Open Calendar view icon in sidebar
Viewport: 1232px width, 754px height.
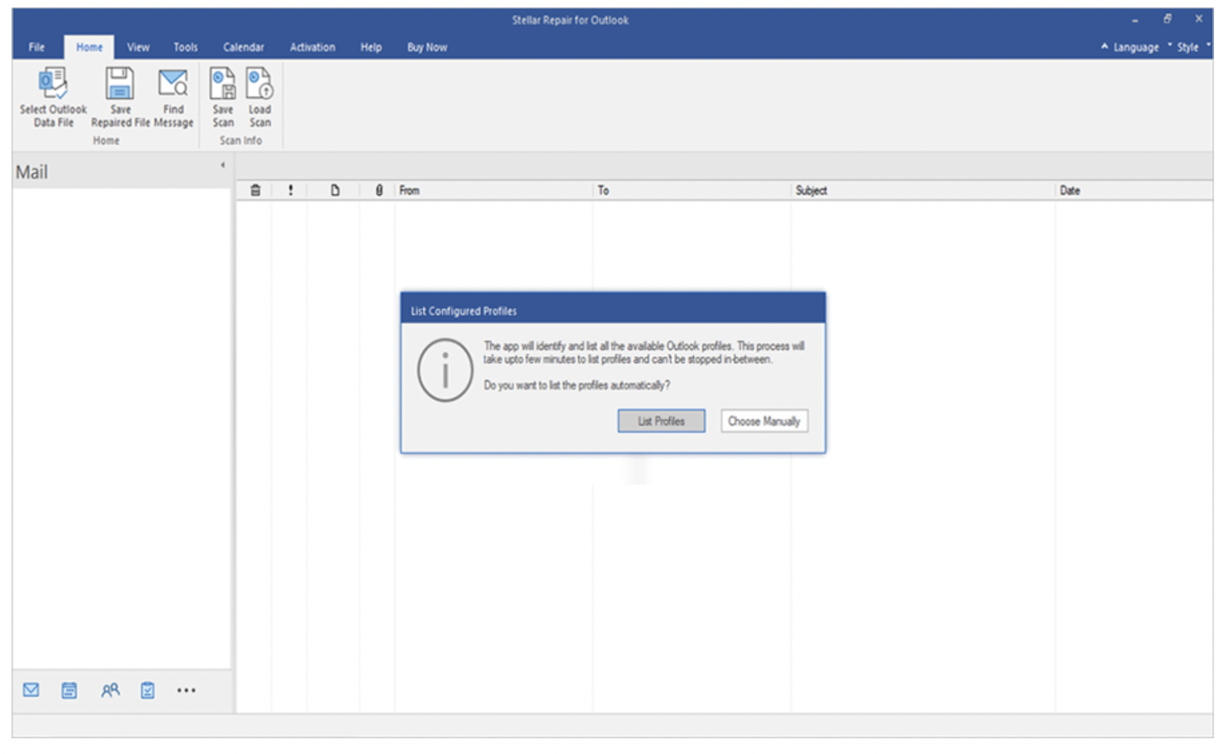69,690
